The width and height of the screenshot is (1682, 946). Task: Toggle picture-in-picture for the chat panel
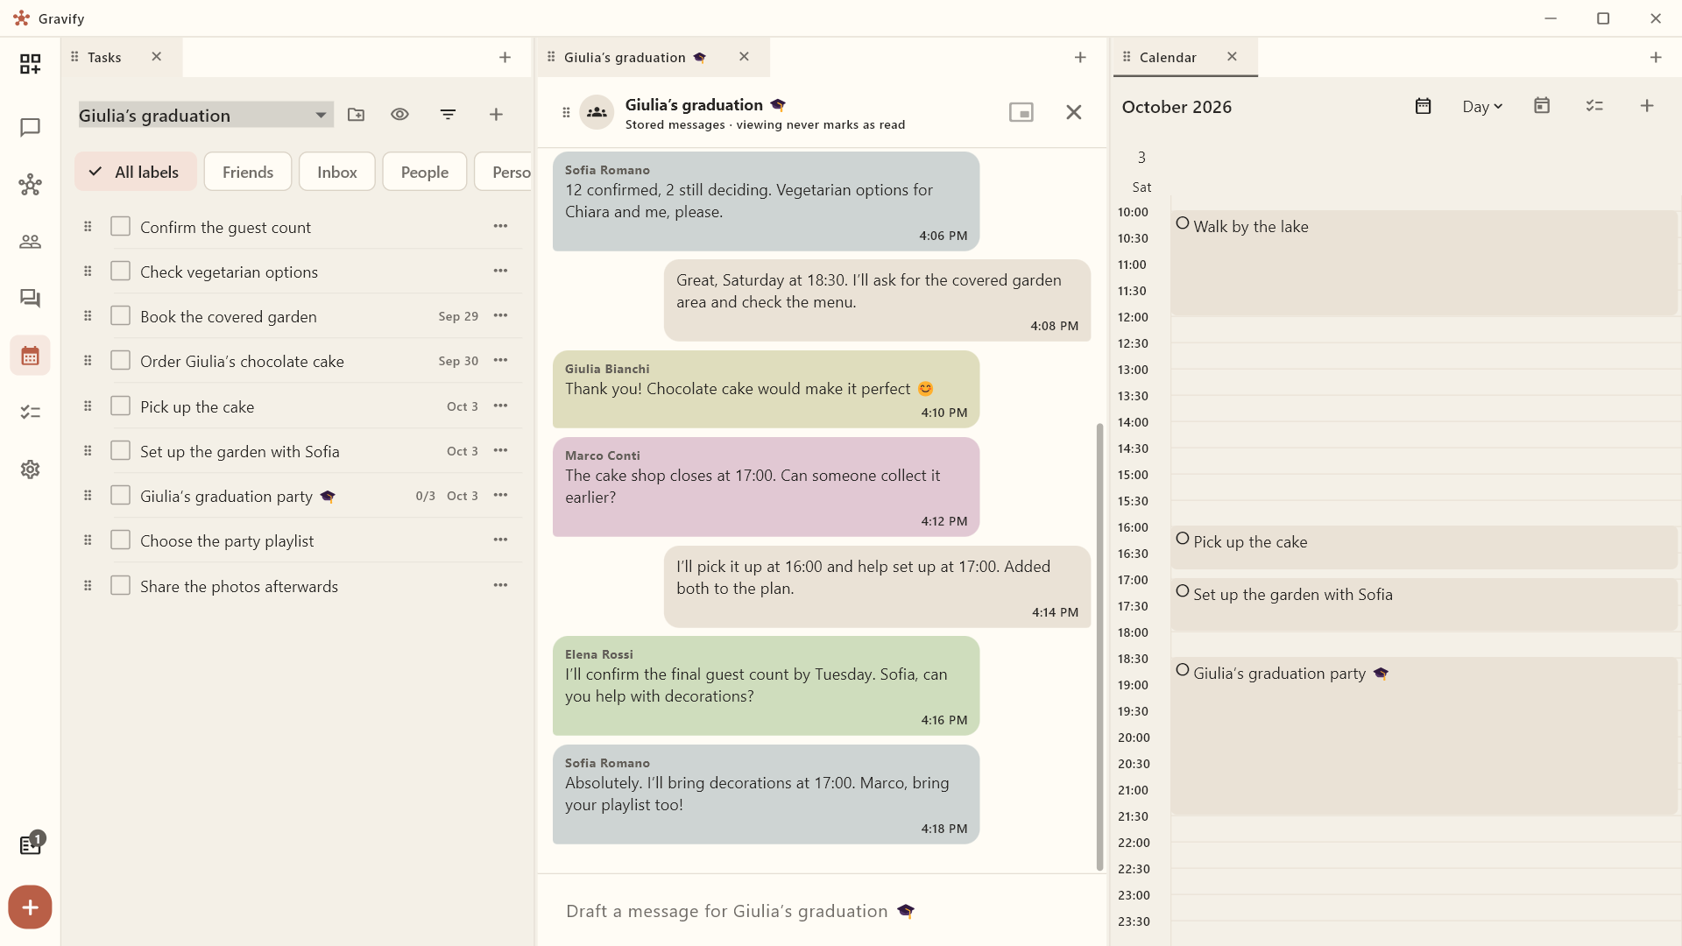tap(1021, 112)
